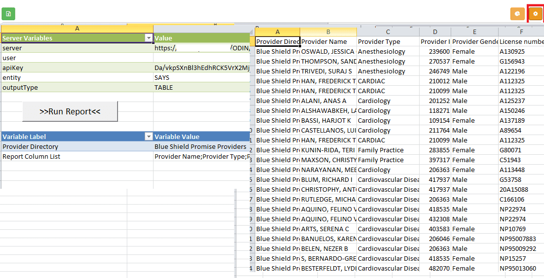This screenshot has height=278, width=544.
Task: Select the 'Provider Gende' column header cell
Action: coord(474,41)
